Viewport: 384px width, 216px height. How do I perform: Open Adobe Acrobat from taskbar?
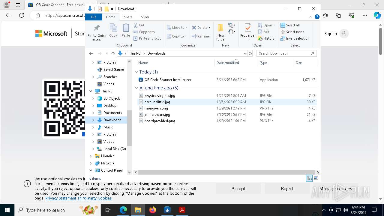[182, 210]
